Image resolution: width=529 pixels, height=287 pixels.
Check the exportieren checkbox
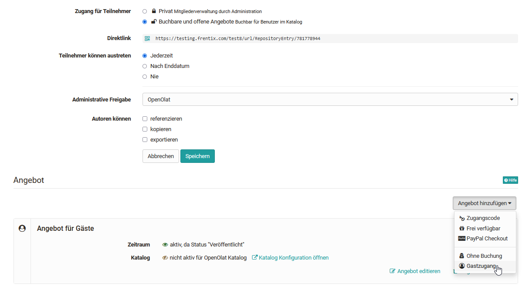click(145, 140)
